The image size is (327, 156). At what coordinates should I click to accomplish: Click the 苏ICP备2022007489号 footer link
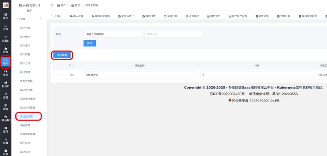pos(227,94)
